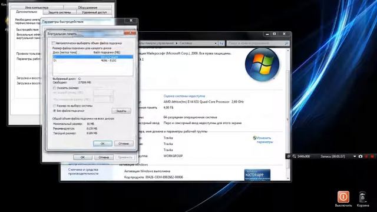
Task: Click the initial size input field
Action: point(104,92)
